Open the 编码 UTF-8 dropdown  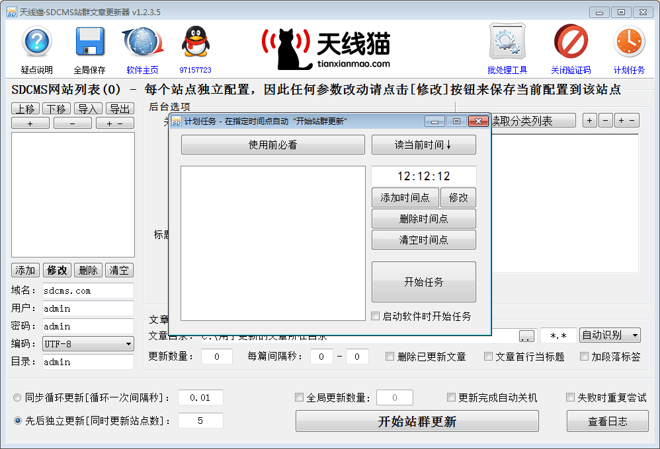click(88, 344)
